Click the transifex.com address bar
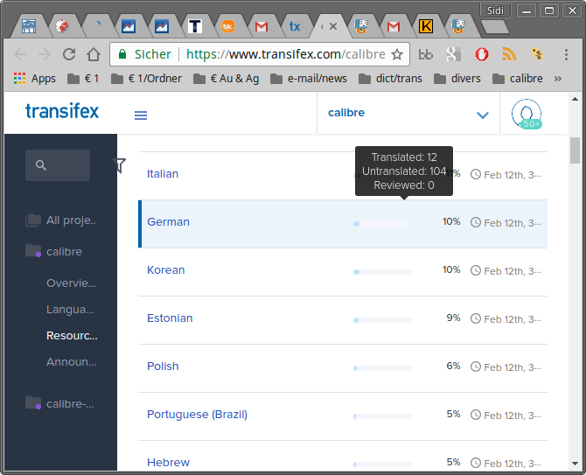586x475 pixels. click(285, 54)
